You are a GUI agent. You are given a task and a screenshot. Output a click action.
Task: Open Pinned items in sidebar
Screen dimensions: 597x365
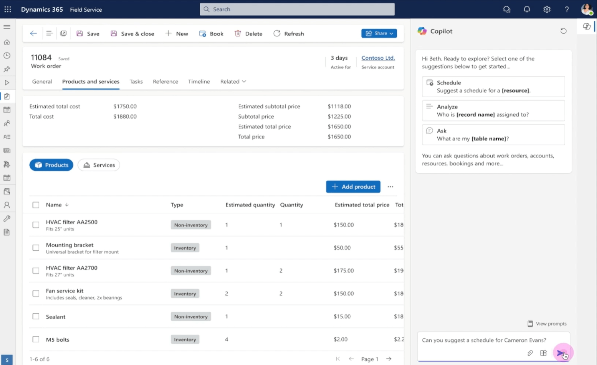[x=7, y=69]
